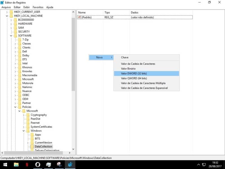Open the Ajuda menu
Image resolution: width=225 pixels, height=169 pixels.
click(x=50, y=7)
